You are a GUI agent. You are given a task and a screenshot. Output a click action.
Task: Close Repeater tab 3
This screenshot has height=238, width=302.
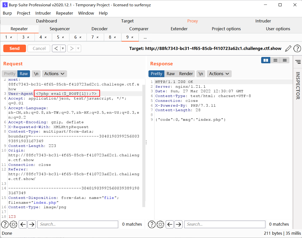(28, 37)
